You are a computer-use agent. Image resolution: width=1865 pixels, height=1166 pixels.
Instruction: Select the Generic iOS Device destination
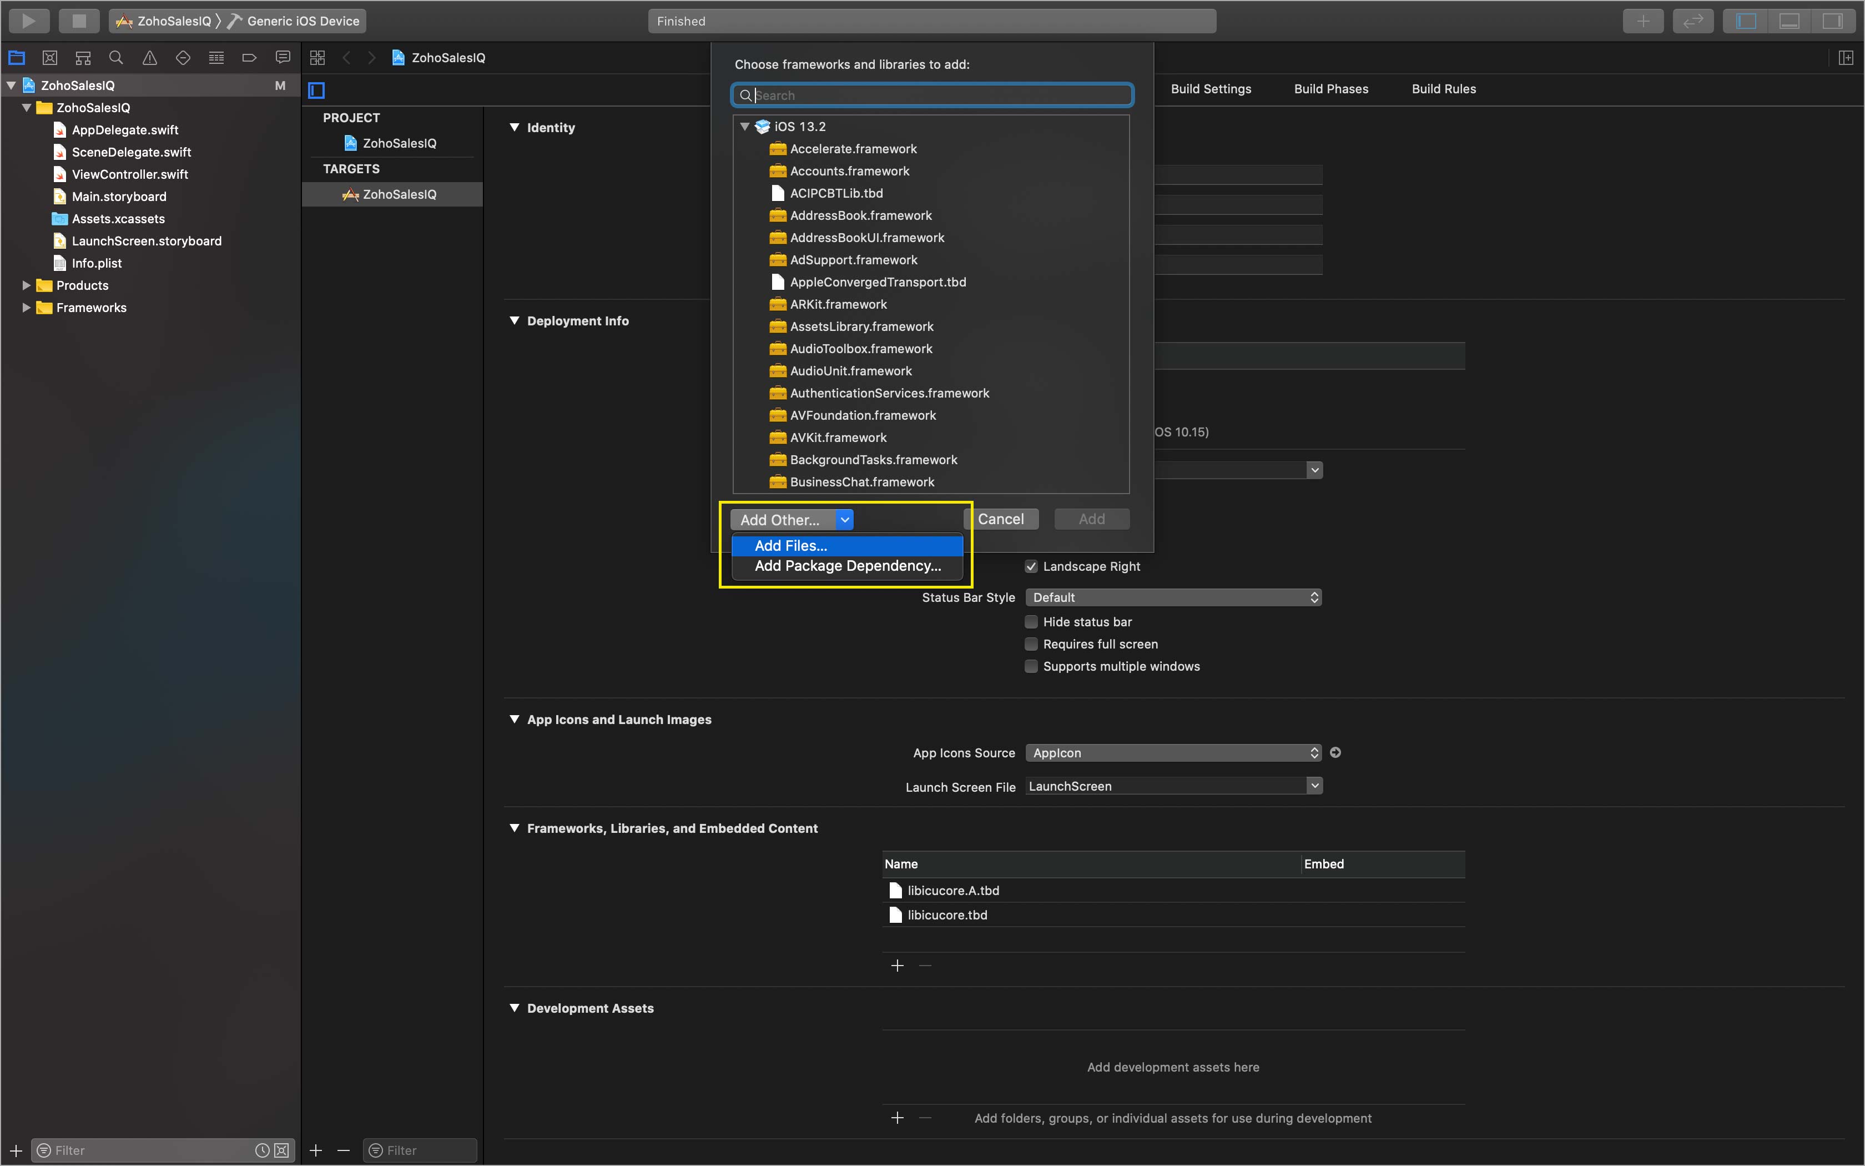(x=294, y=21)
